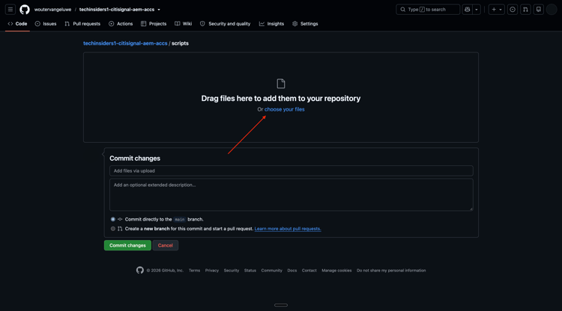This screenshot has width=562, height=311.
Task: Switch to the Pull requests tab
Action: 82,24
